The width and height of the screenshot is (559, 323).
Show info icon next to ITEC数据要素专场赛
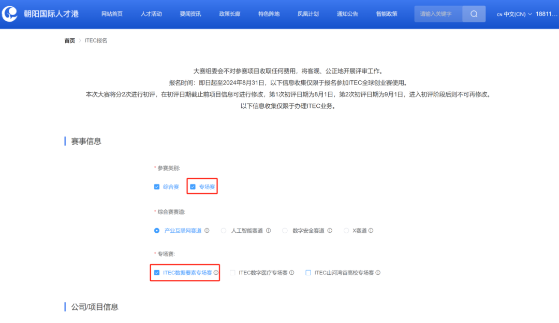216,273
